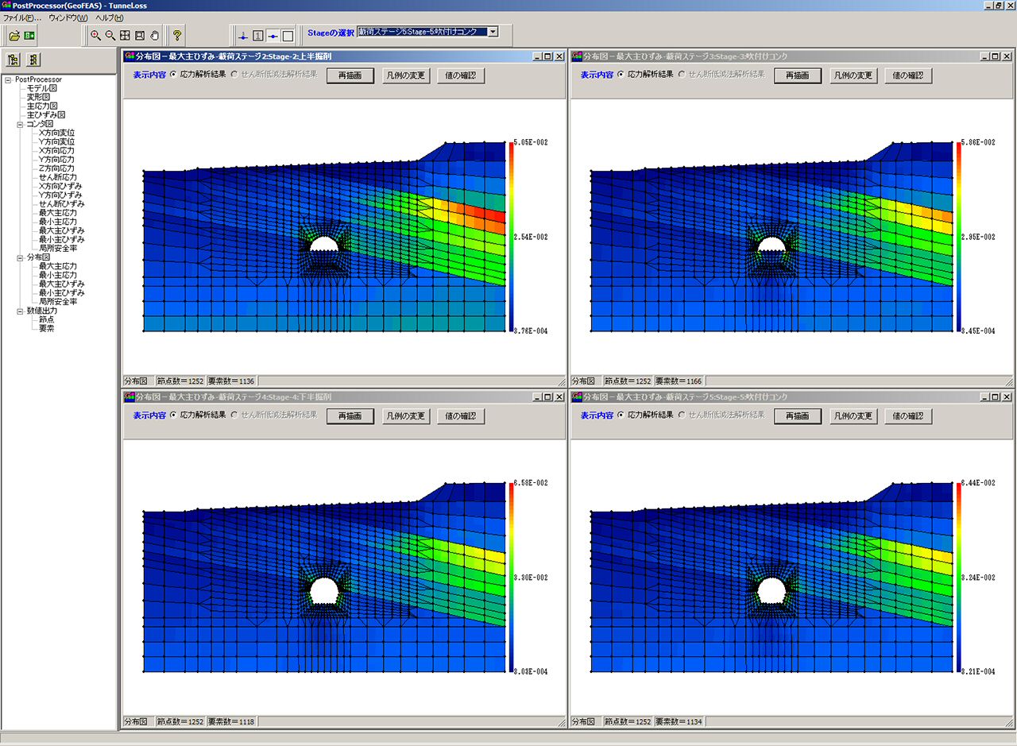Click the color legend bar in Stage-2 window

511,237
